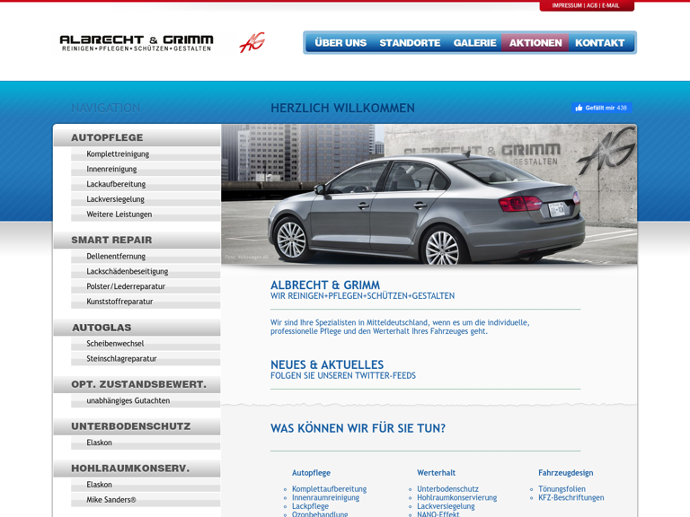The height and width of the screenshot is (517, 690).
Task: Click Mike Sanders® under Hohlraumkonserv.
Action: click(x=111, y=500)
